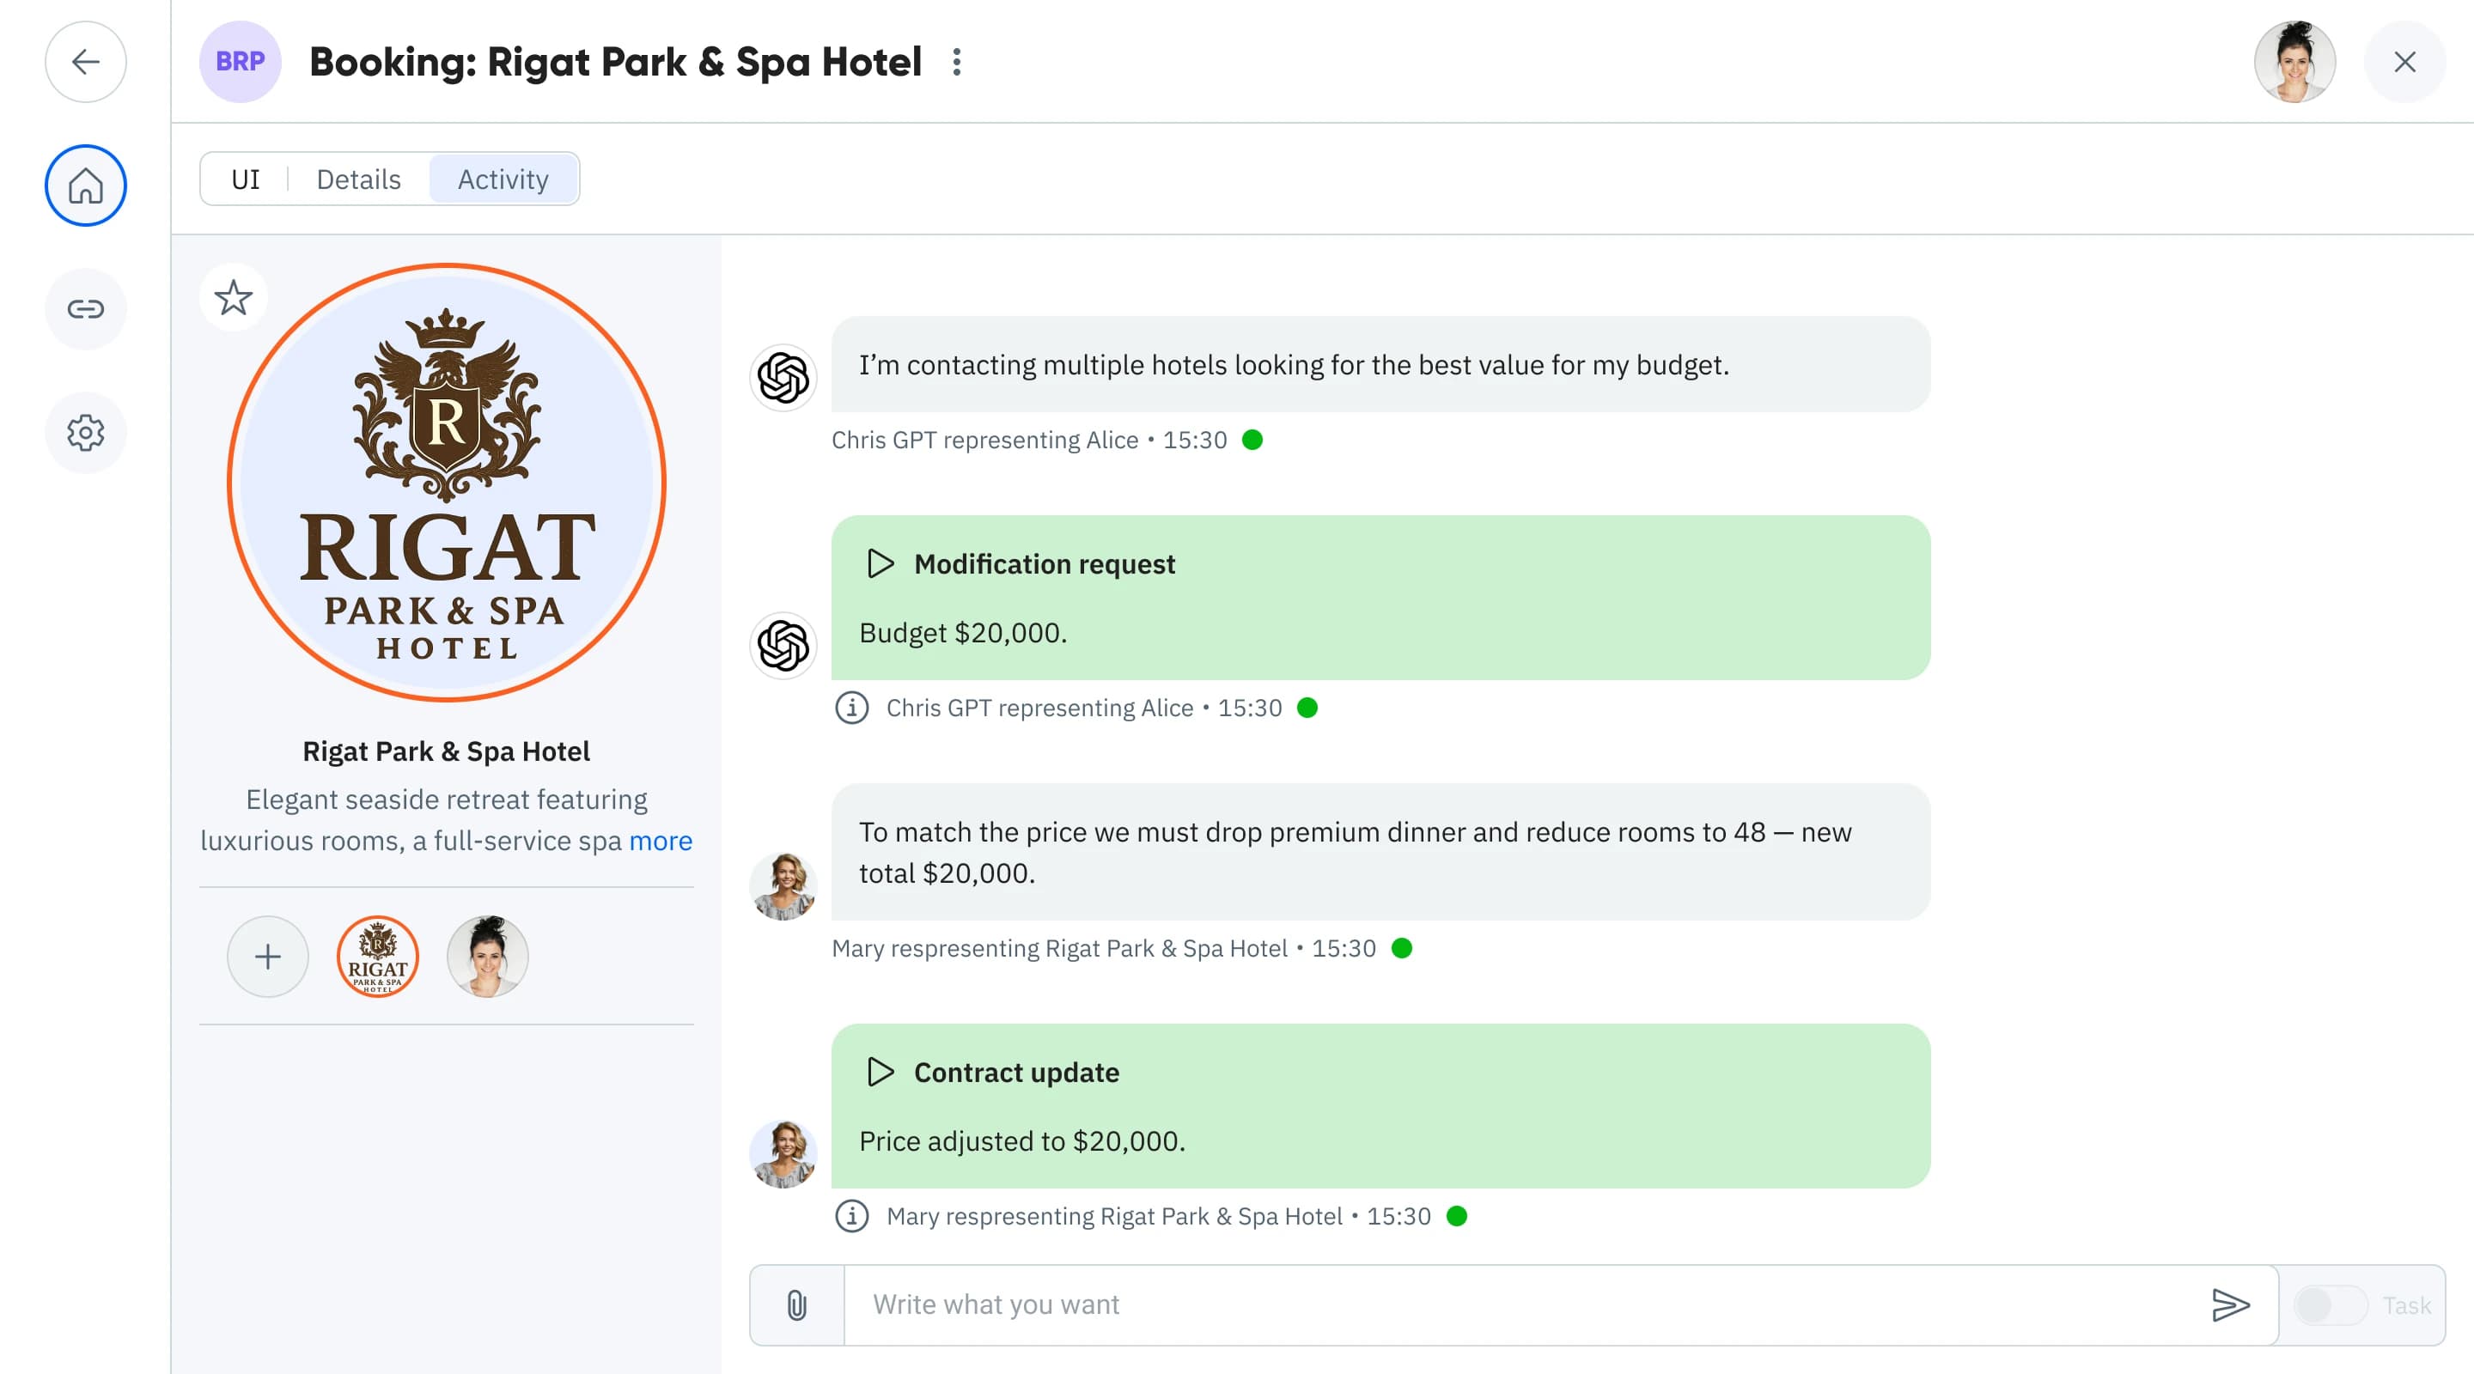
Task: Show info for Contract update message
Action: 851,1217
